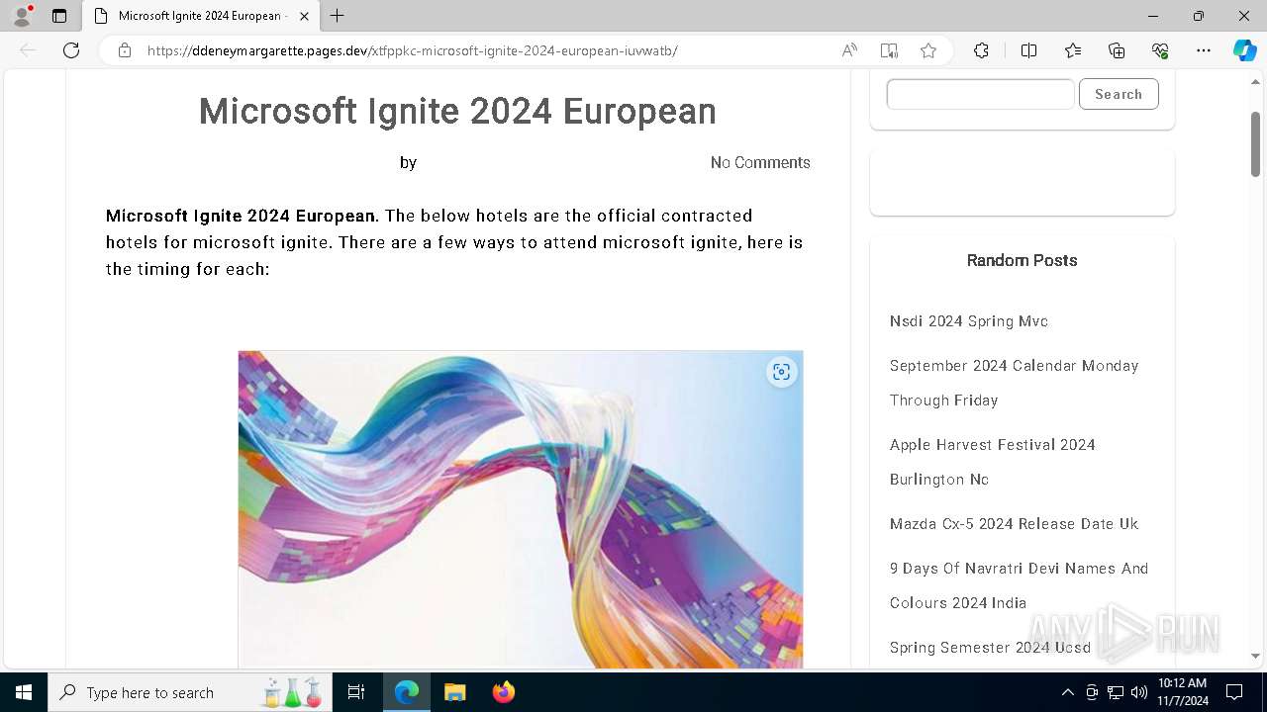
Task: Open File Explorer from taskbar
Action: [x=454, y=692]
